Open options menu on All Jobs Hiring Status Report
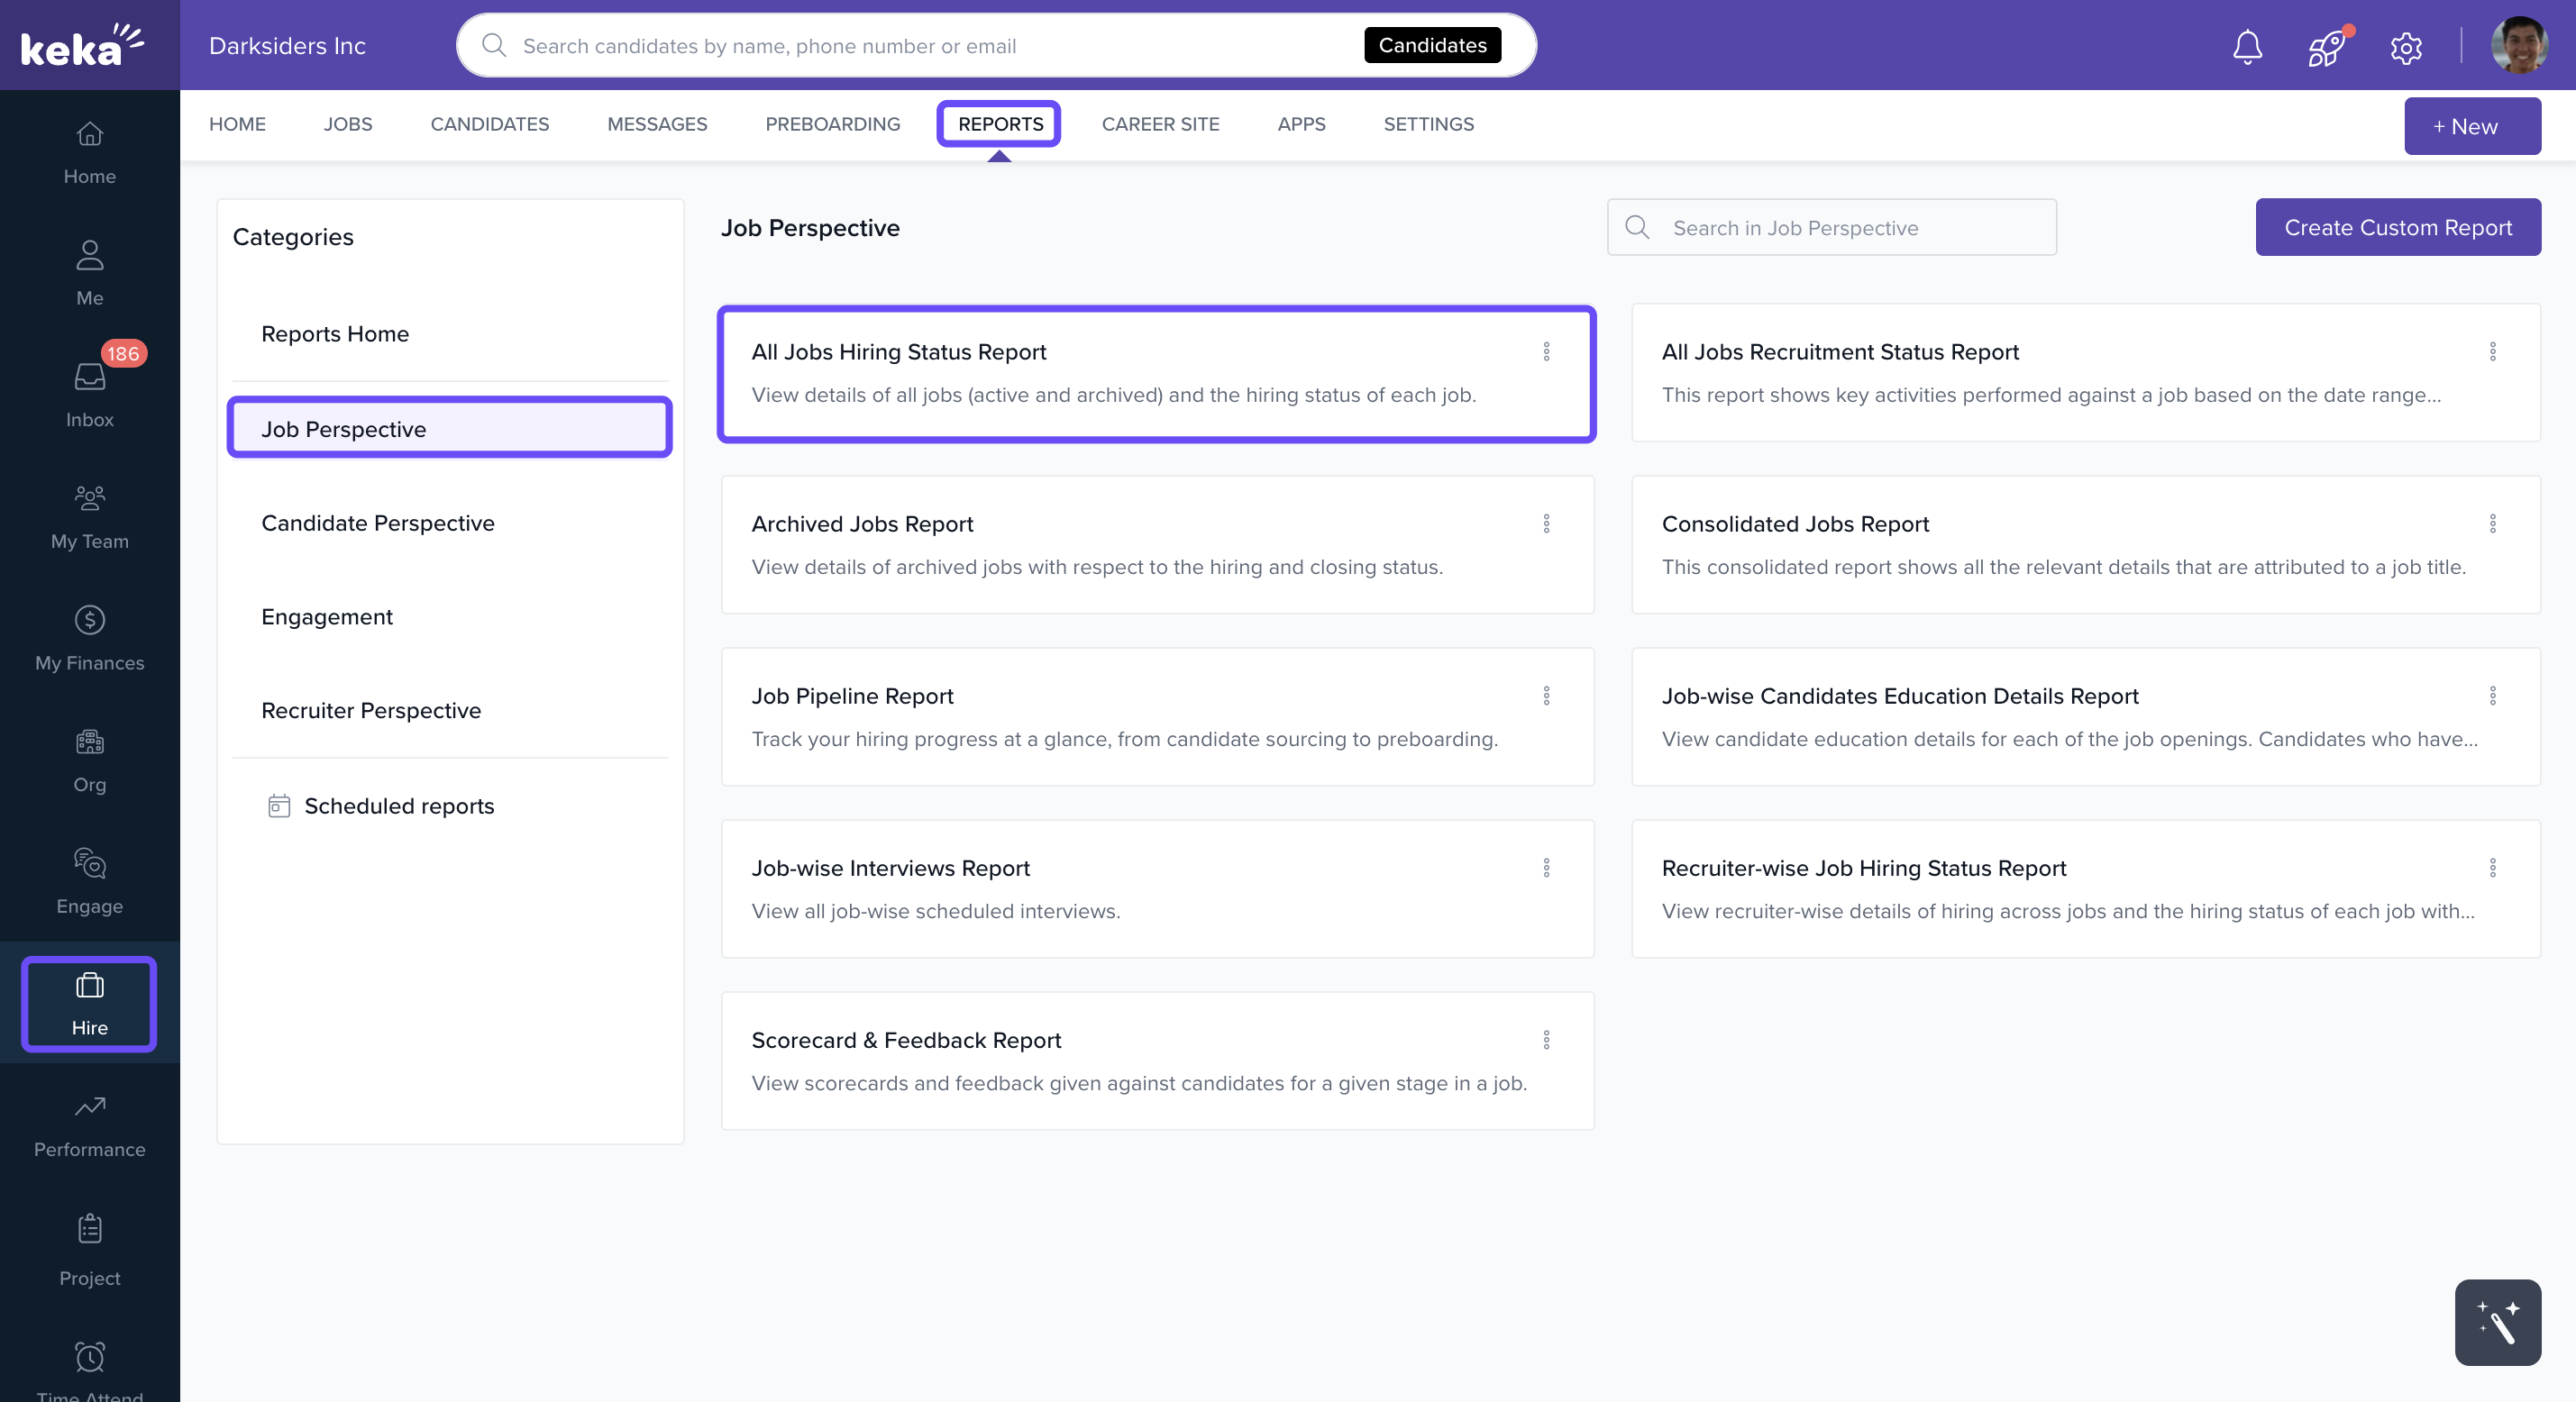Screen dimensions: 2576x1402 pyautogui.click(x=1547, y=352)
